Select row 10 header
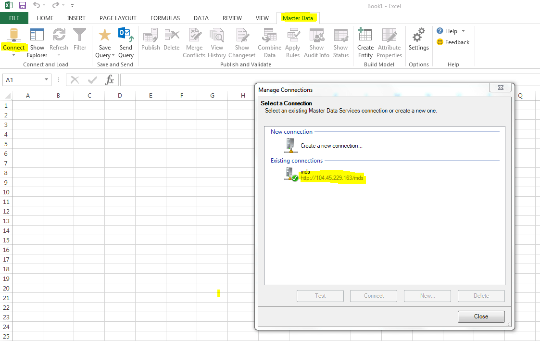This screenshot has width=540, height=341. pos(6,192)
